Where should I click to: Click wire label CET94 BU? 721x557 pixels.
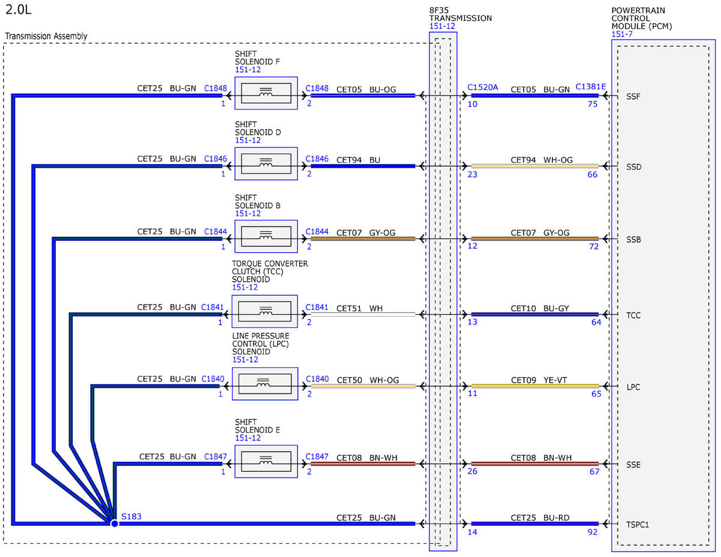point(359,159)
